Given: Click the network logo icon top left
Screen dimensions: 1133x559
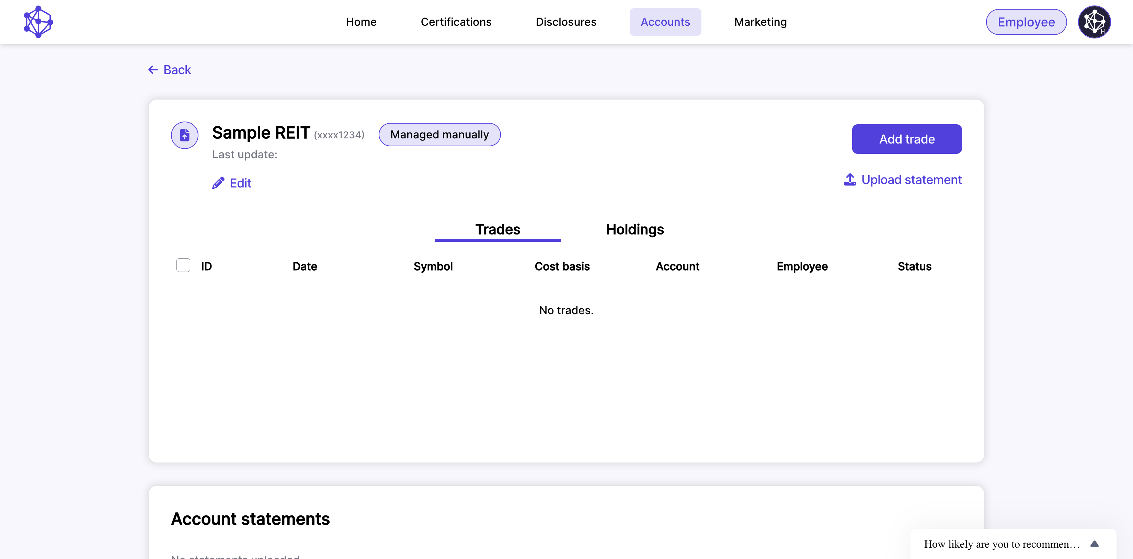Looking at the screenshot, I should tap(37, 22).
